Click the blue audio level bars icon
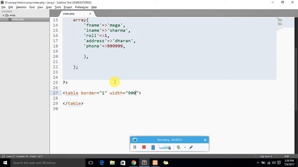The image size is (298, 167). point(153,148)
